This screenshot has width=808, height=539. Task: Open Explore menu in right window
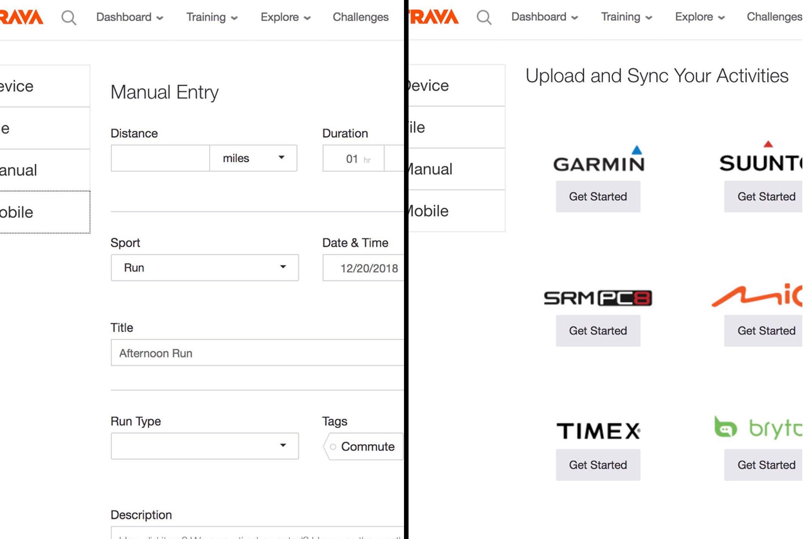700,17
